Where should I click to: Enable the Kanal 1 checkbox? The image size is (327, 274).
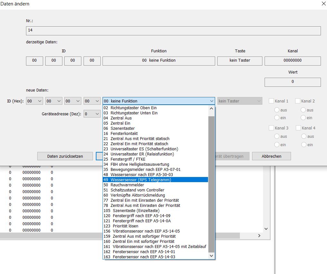271,101
